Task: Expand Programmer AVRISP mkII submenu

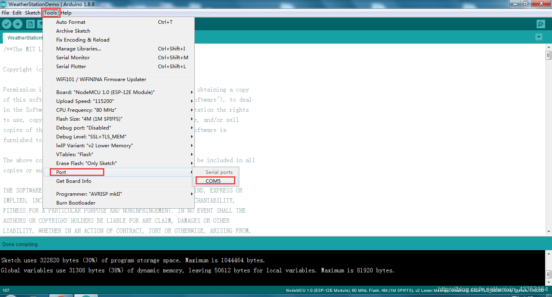Action: [x=119, y=194]
